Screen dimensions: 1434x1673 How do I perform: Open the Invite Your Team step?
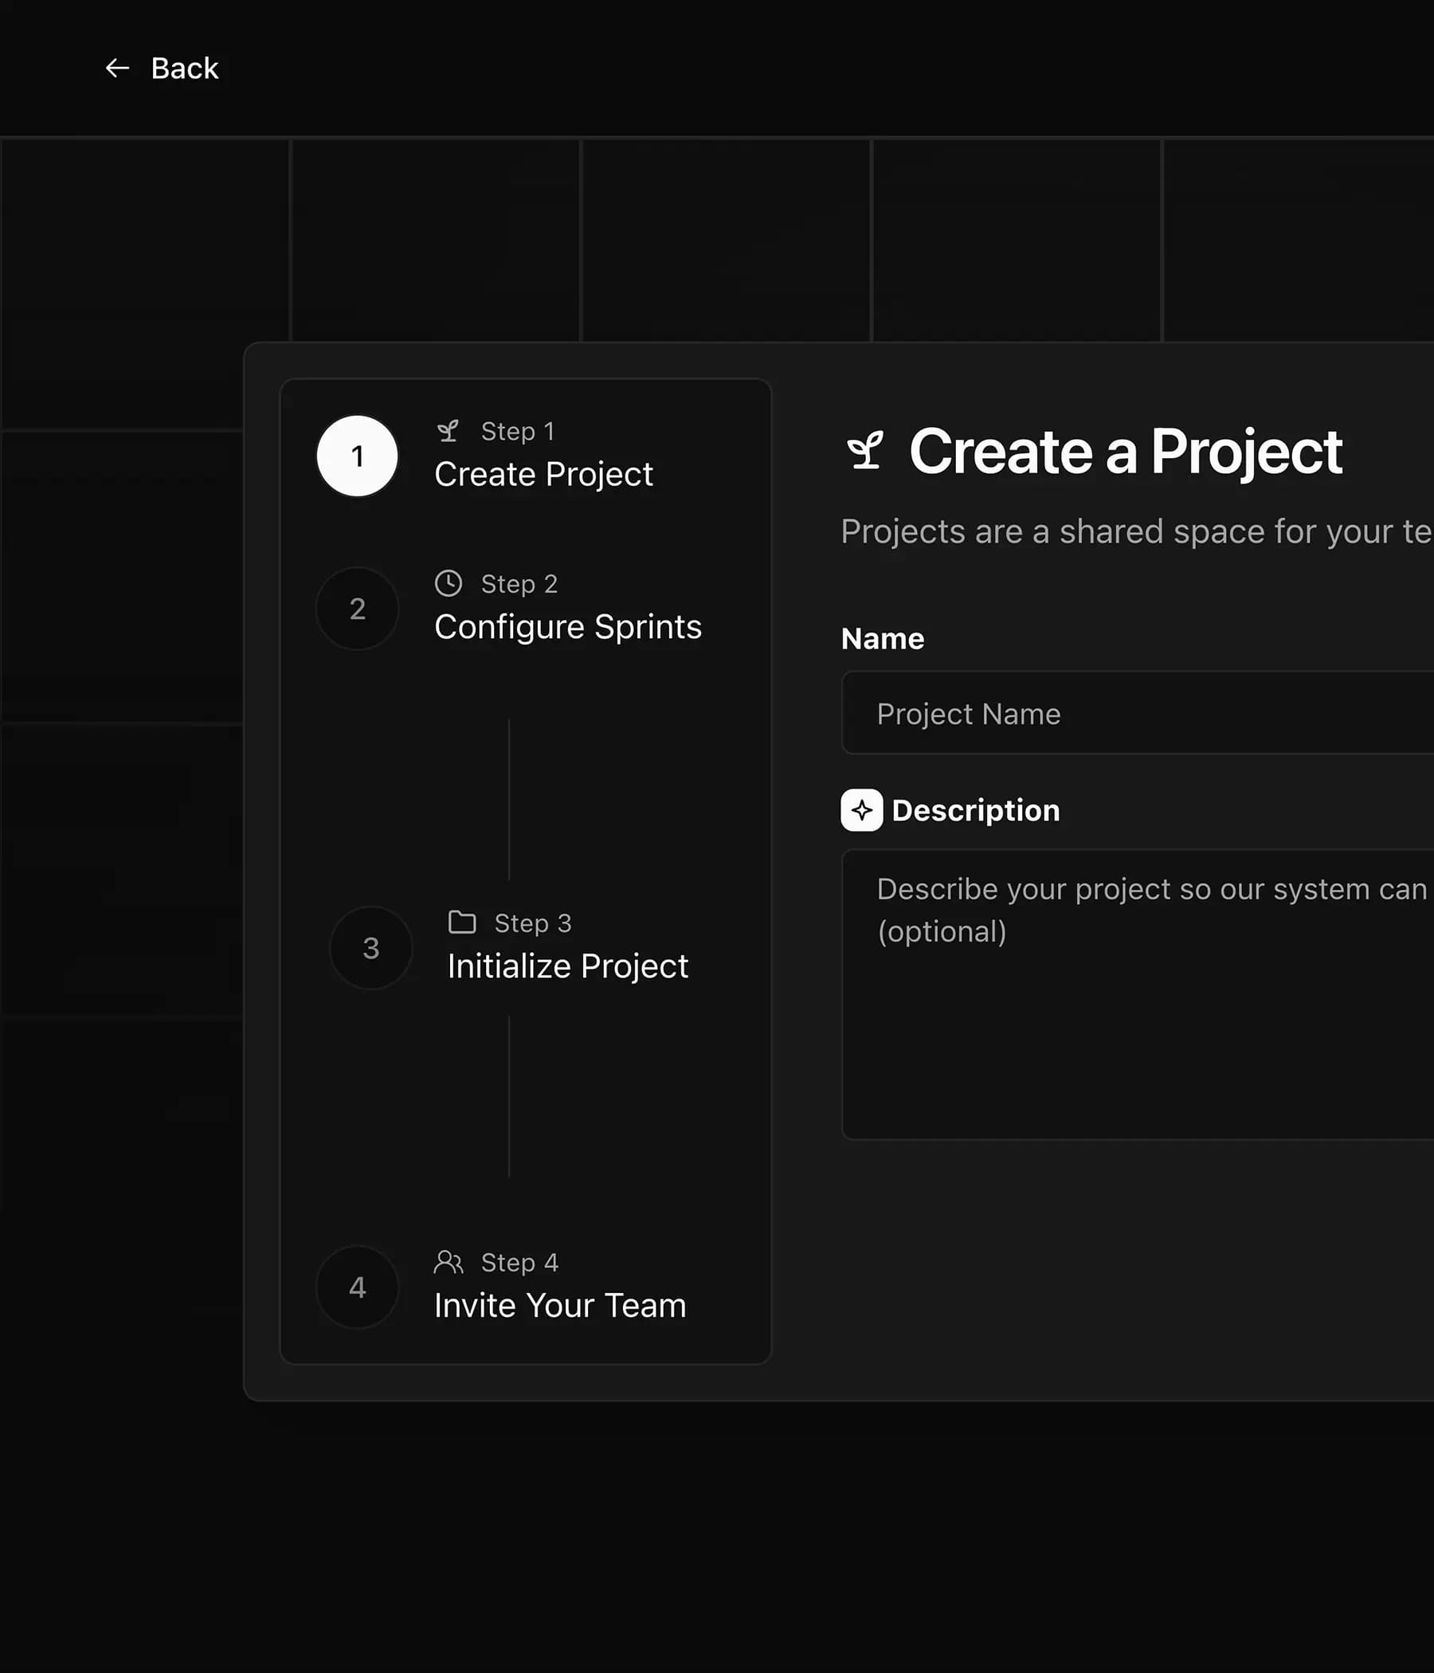tap(560, 1306)
